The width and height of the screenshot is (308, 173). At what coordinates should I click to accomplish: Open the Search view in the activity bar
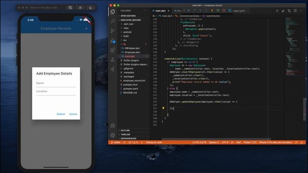(x=113, y=21)
